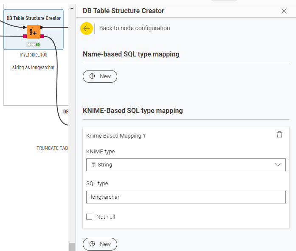296x251 pixels.
Task: Close the DB Table Structure Creator panel
Action: click(x=284, y=11)
